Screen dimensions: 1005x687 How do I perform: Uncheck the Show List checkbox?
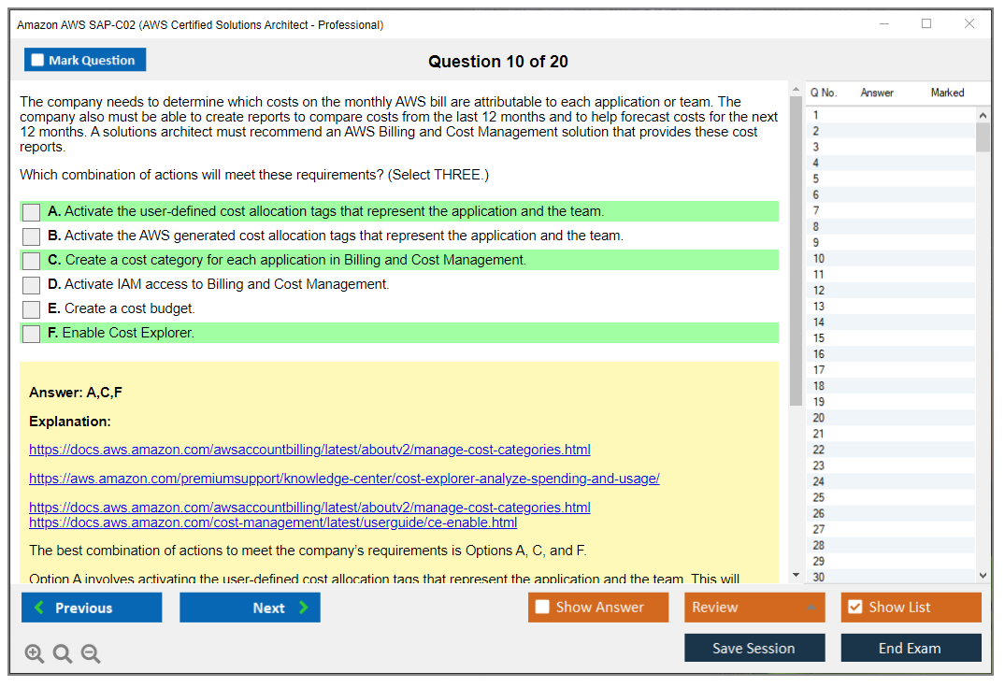click(x=854, y=608)
